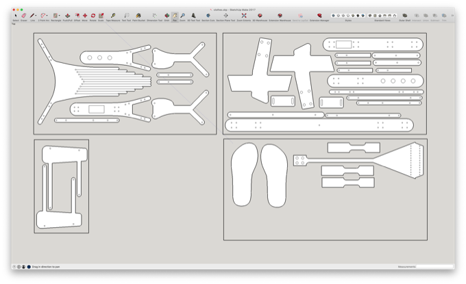Toggle Section Cuts display

pyautogui.click(x=208, y=16)
